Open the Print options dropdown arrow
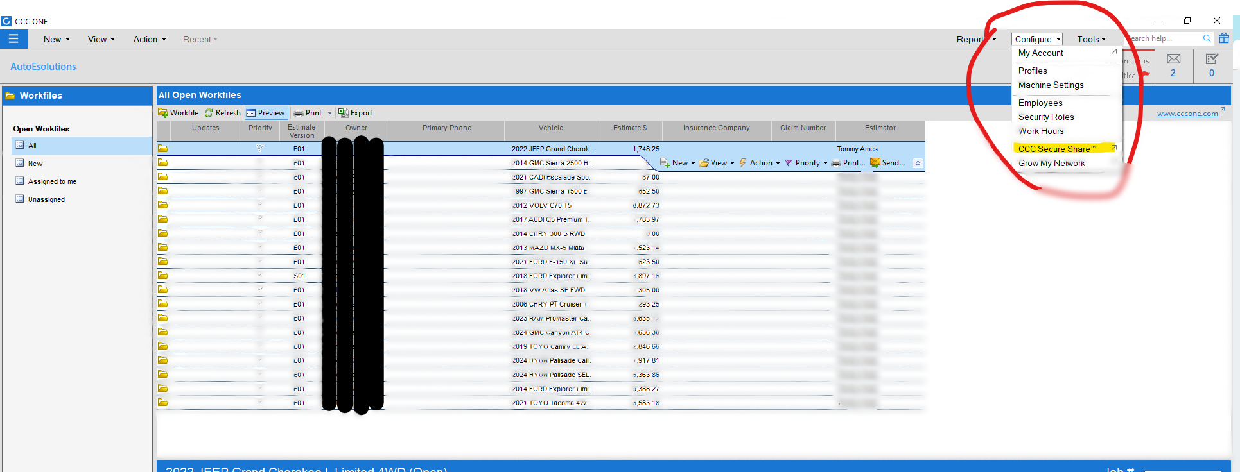The image size is (1240, 472). 330,113
